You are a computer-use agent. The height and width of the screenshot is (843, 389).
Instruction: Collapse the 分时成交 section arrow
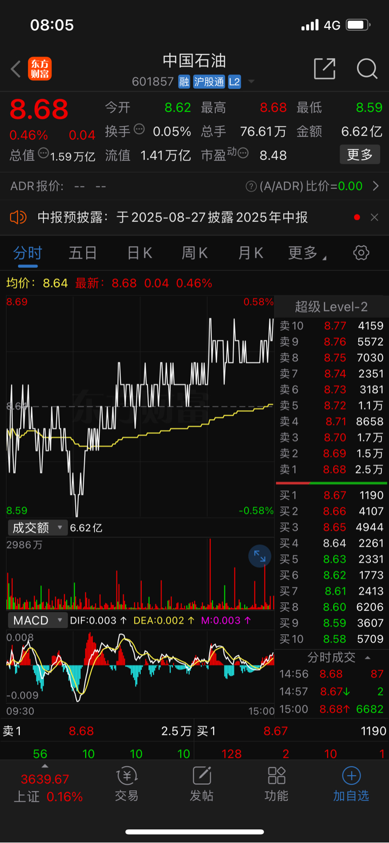click(368, 658)
